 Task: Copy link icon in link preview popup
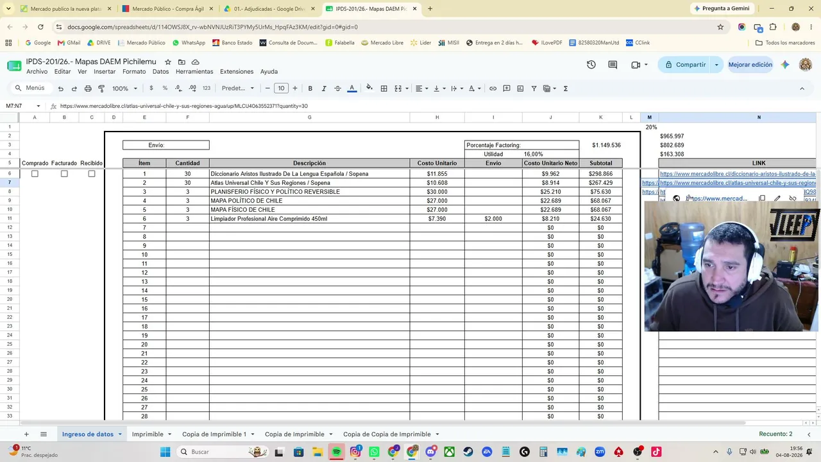tap(762, 199)
